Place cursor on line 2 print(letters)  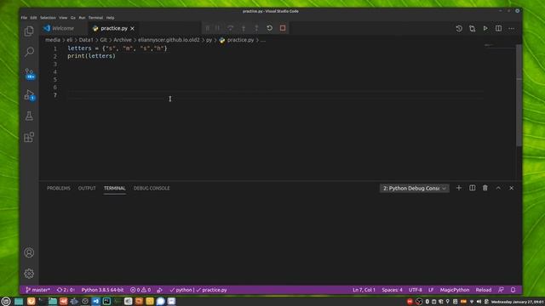(91, 56)
